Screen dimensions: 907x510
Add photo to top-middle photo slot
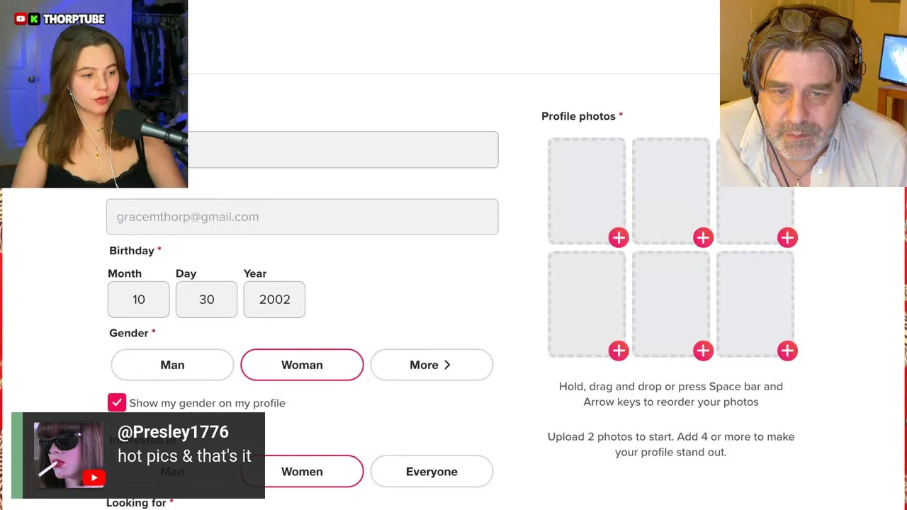click(x=703, y=238)
